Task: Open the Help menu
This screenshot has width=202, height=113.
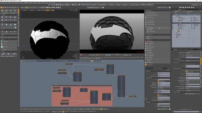Action: (54, 3)
